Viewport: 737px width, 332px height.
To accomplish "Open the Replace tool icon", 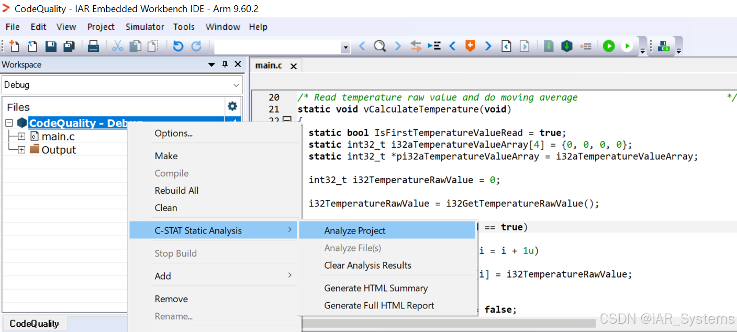I will pyautogui.click(x=416, y=47).
